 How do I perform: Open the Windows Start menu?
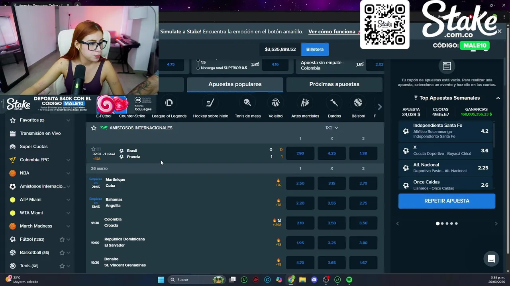coord(161,280)
